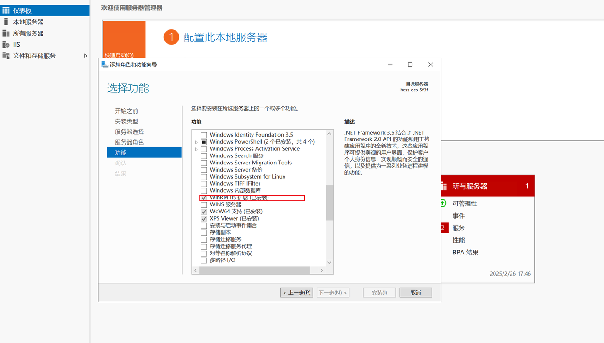Click the red 2 badge beside 服务
This screenshot has height=343, width=604.
tap(444, 228)
